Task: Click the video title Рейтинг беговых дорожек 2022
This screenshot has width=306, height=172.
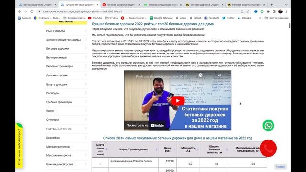Action: (x=162, y=77)
